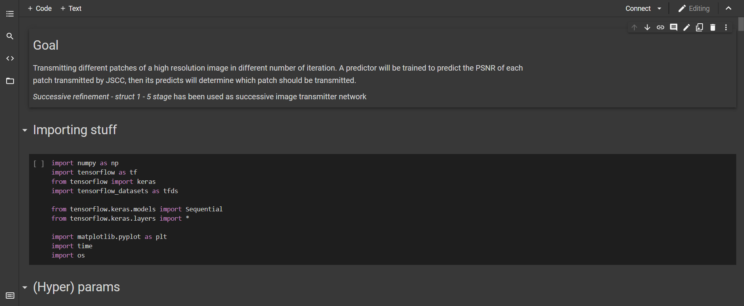Switch the Editing mode button

694,9
